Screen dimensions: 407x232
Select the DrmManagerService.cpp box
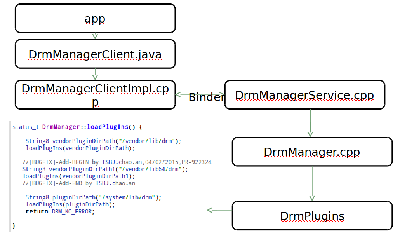(x=304, y=94)
